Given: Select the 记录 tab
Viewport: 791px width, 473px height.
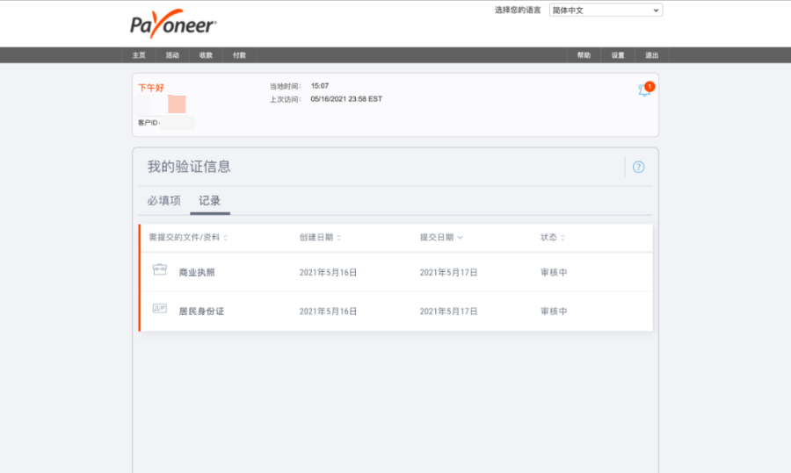Looking at the screenshot, I should point(210,201).
